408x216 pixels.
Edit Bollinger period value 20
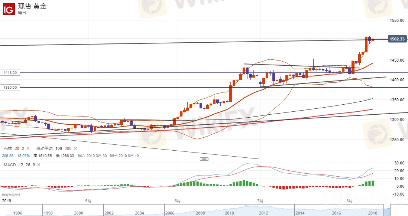tap(17, 148)
